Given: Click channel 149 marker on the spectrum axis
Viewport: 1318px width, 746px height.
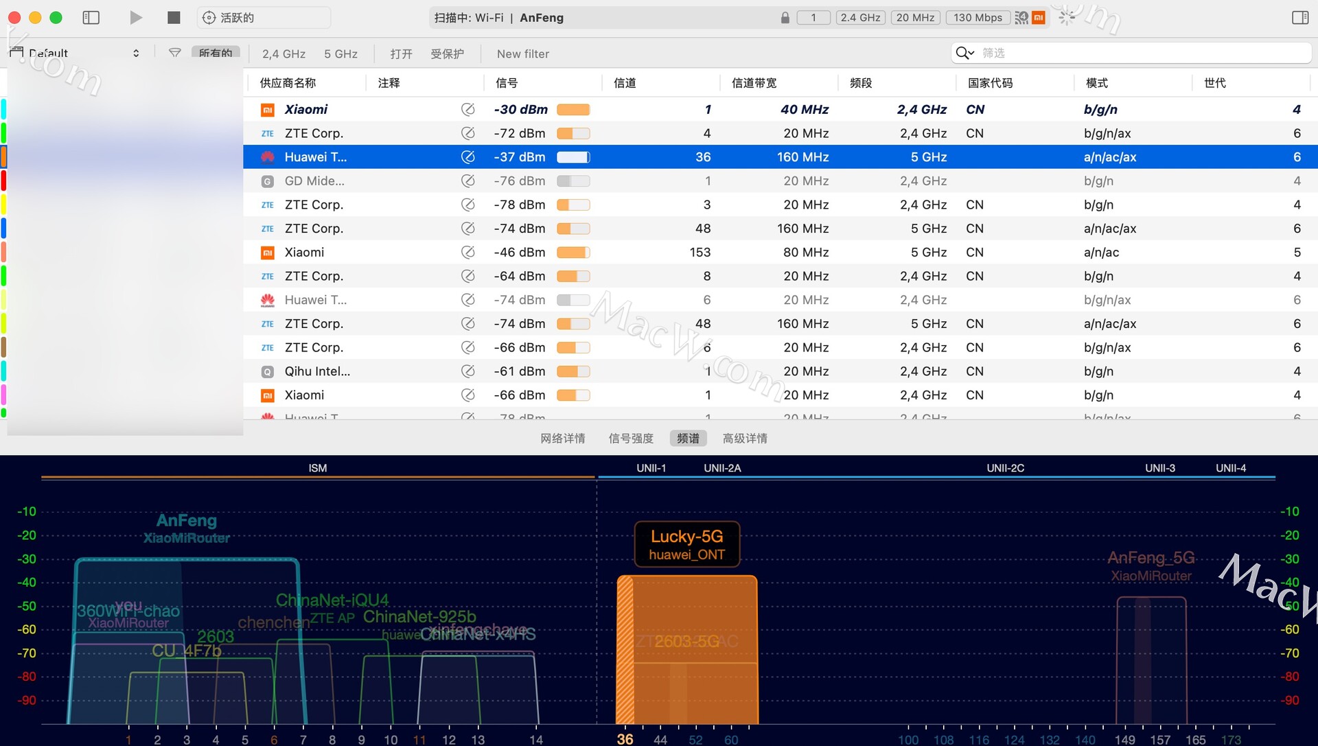Looking at the screenshot, I should click(x=1124, y=740).
